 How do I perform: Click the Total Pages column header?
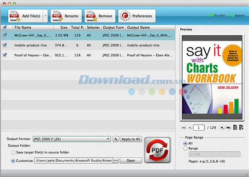(77, 28)
